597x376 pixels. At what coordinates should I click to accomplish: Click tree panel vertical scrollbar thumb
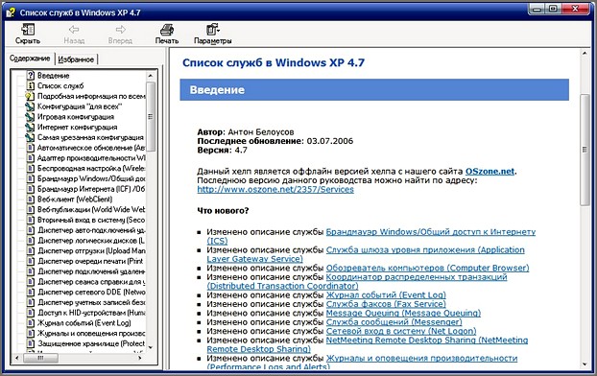[x=151, y=116]
